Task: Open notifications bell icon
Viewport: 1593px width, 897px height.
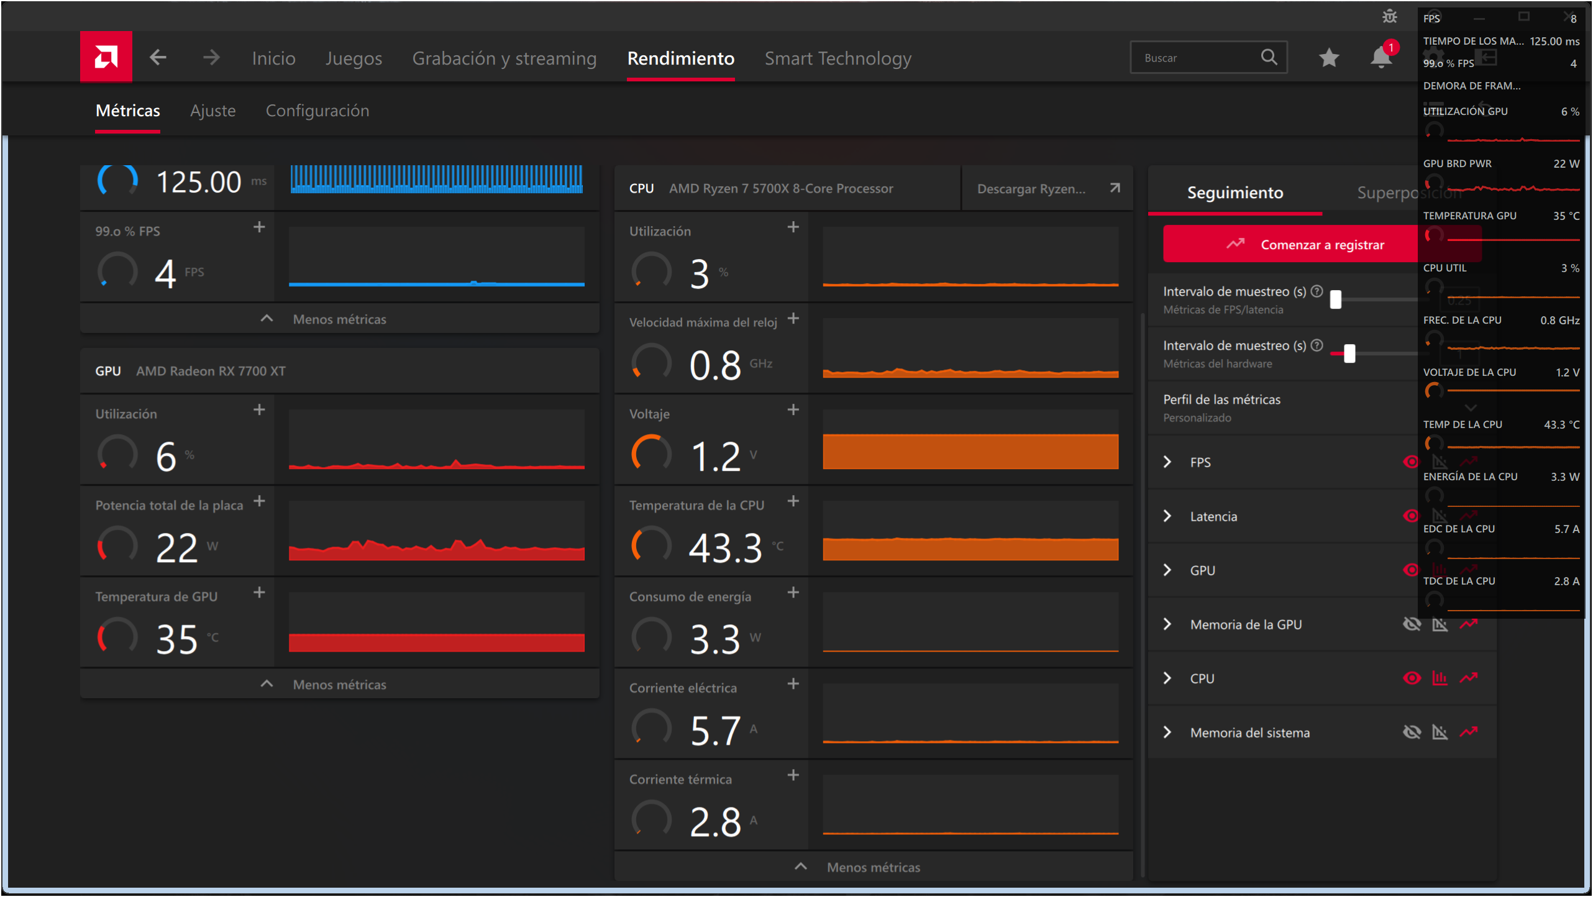Action: coord(1381,58)
